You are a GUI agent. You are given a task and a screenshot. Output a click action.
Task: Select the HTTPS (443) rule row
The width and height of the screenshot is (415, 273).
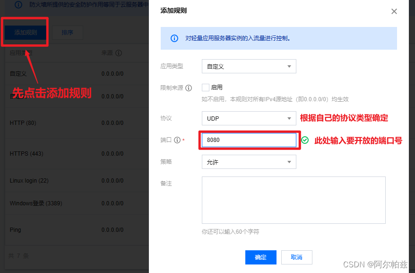click(x=77, y=154)
